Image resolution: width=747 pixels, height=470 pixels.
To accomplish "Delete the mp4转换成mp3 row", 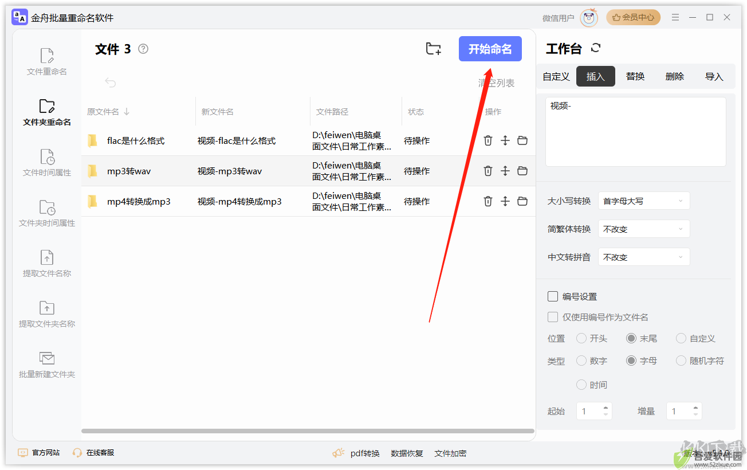I will coord(488,201).
